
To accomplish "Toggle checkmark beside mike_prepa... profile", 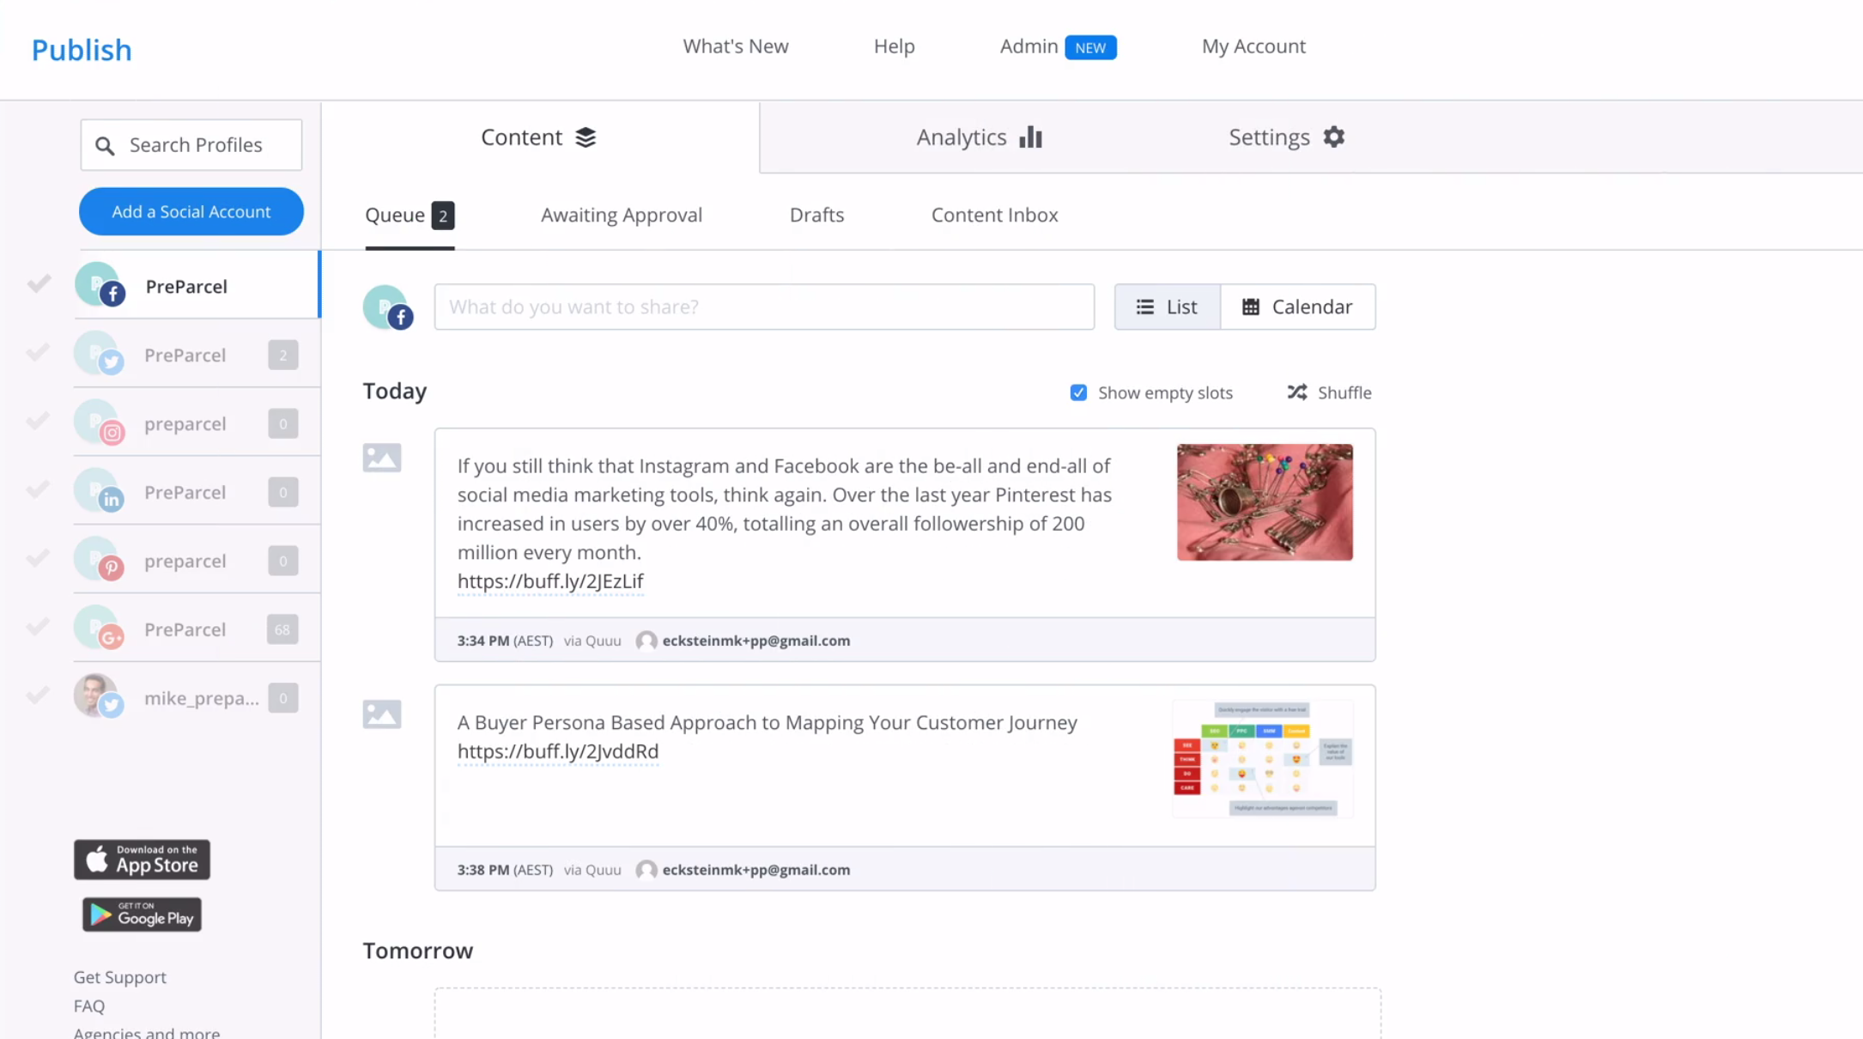I will pos(39,696).
